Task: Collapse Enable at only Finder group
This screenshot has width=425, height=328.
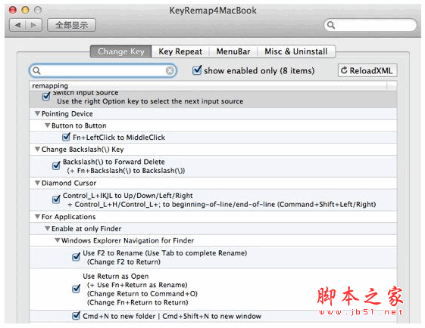Action: [x=48, y=228]
